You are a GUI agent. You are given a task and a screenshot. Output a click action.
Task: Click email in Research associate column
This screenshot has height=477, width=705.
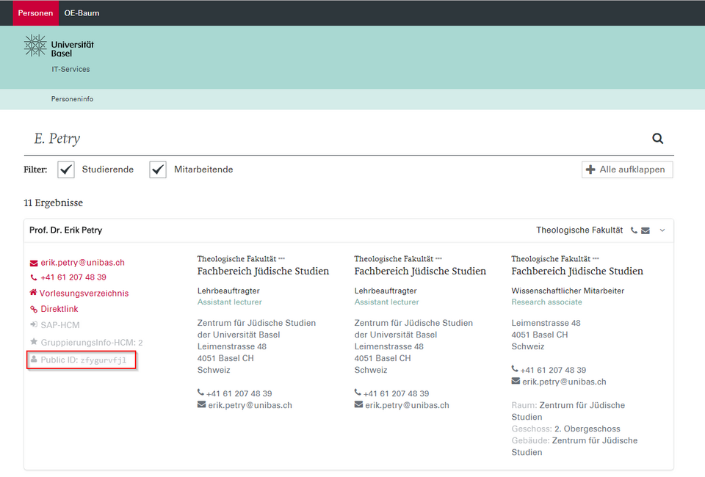[564, 382]
